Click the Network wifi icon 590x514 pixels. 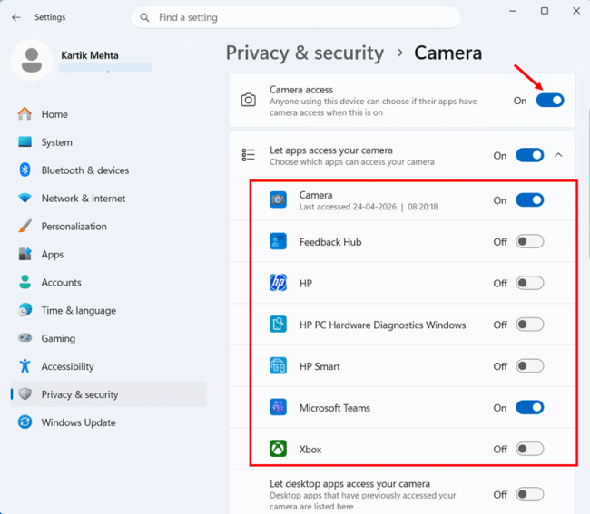pos(25,198)
